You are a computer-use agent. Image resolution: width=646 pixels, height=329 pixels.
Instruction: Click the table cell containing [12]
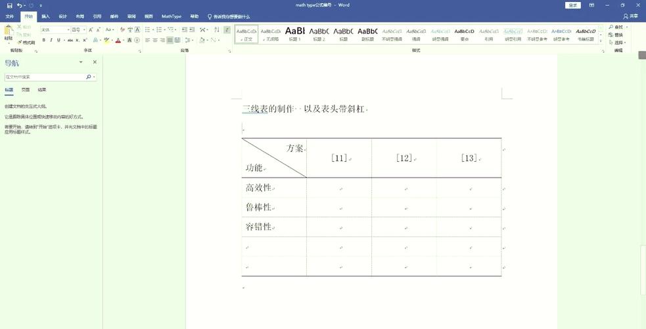404,158
